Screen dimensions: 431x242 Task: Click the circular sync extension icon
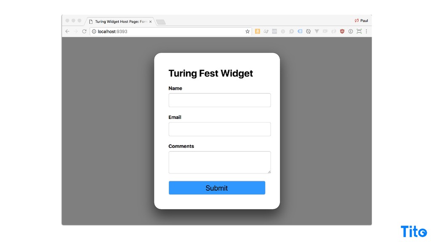pos(309,31)
